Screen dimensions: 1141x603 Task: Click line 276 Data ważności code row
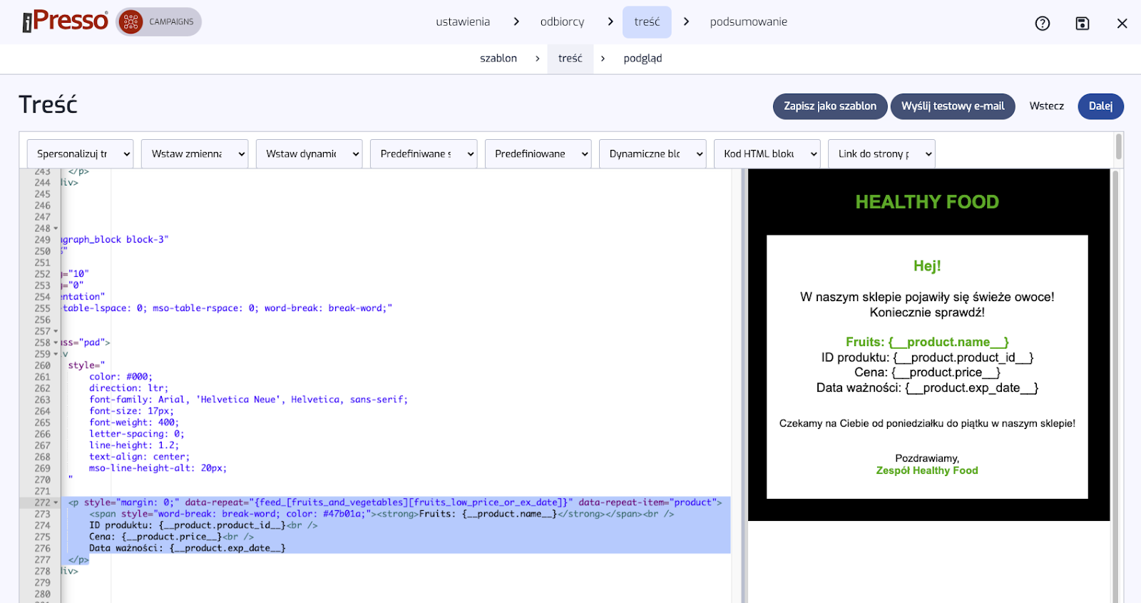(187, 548)
